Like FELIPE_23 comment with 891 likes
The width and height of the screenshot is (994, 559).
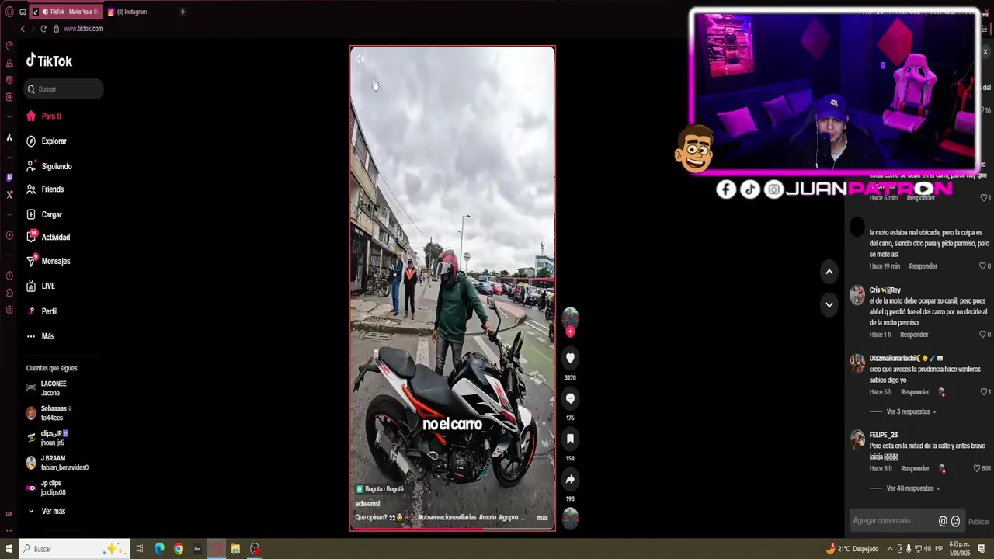[977, 469]
